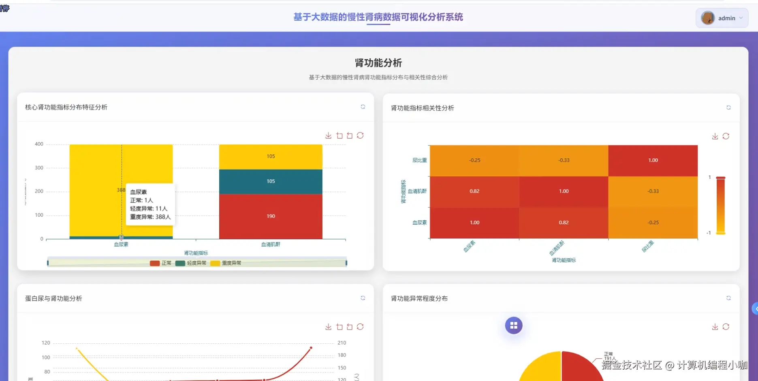Screen dimensions: 758x381
Task: Refresh the 肾功能指标相关性分析 card
Action: [728, 108]
